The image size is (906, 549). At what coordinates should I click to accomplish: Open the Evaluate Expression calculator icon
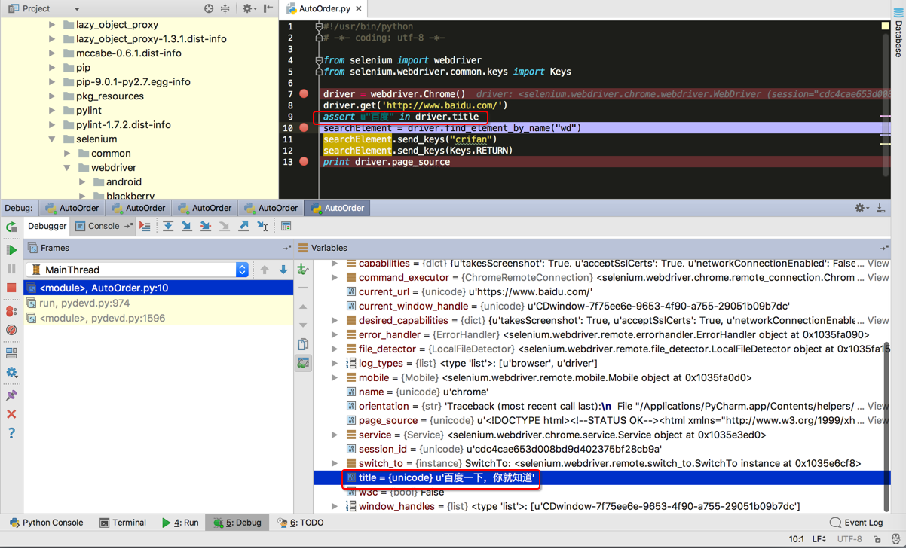[286, 226]
